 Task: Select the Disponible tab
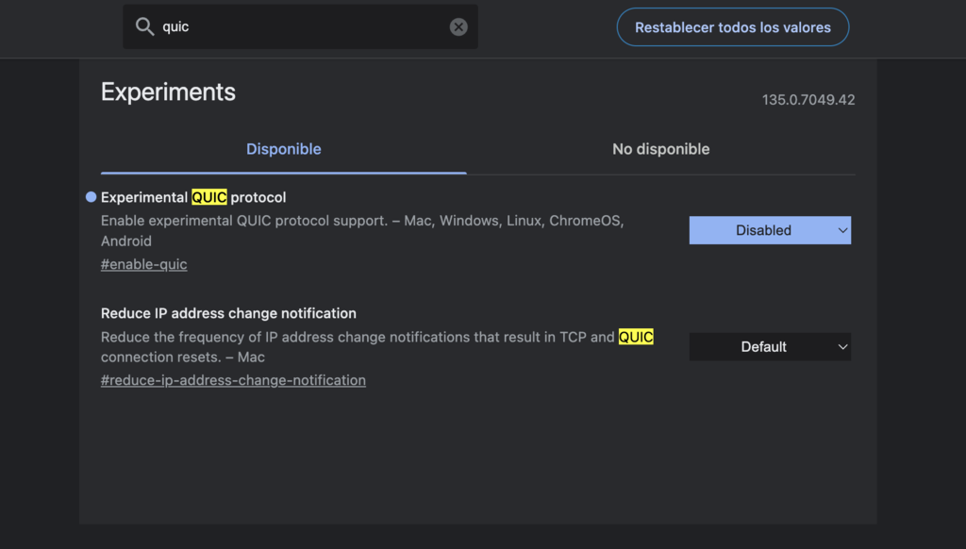[x=283, y=149]
